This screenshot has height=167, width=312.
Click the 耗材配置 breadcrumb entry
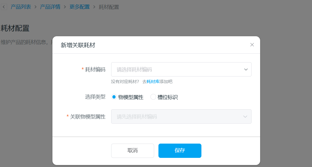coord(109,7)
